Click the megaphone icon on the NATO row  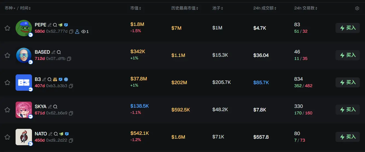point(61,134)
